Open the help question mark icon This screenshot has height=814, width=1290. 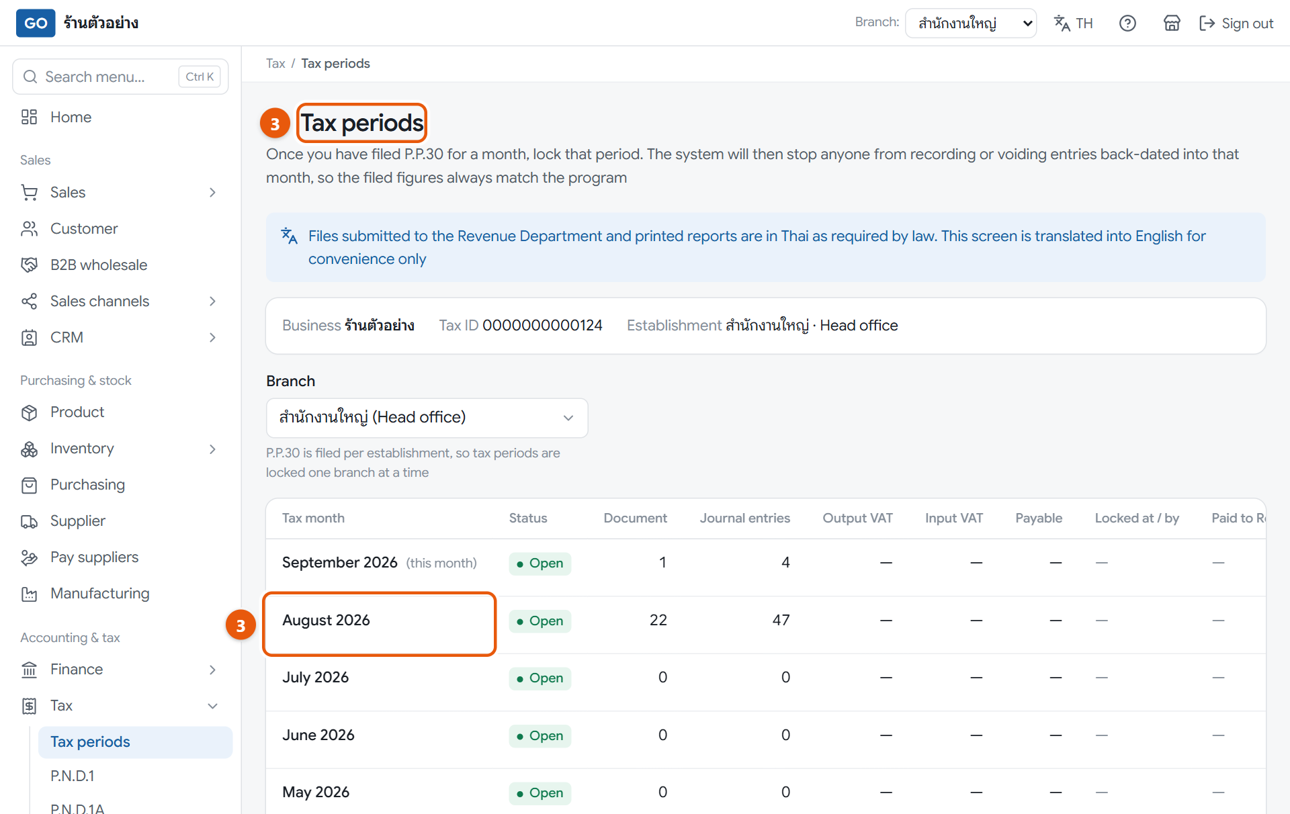1127,24
